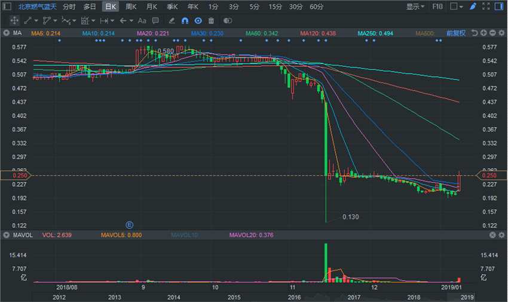508x302 pixels.
Task: Select the 月K monthly chart tab
Action: point(152,7)
